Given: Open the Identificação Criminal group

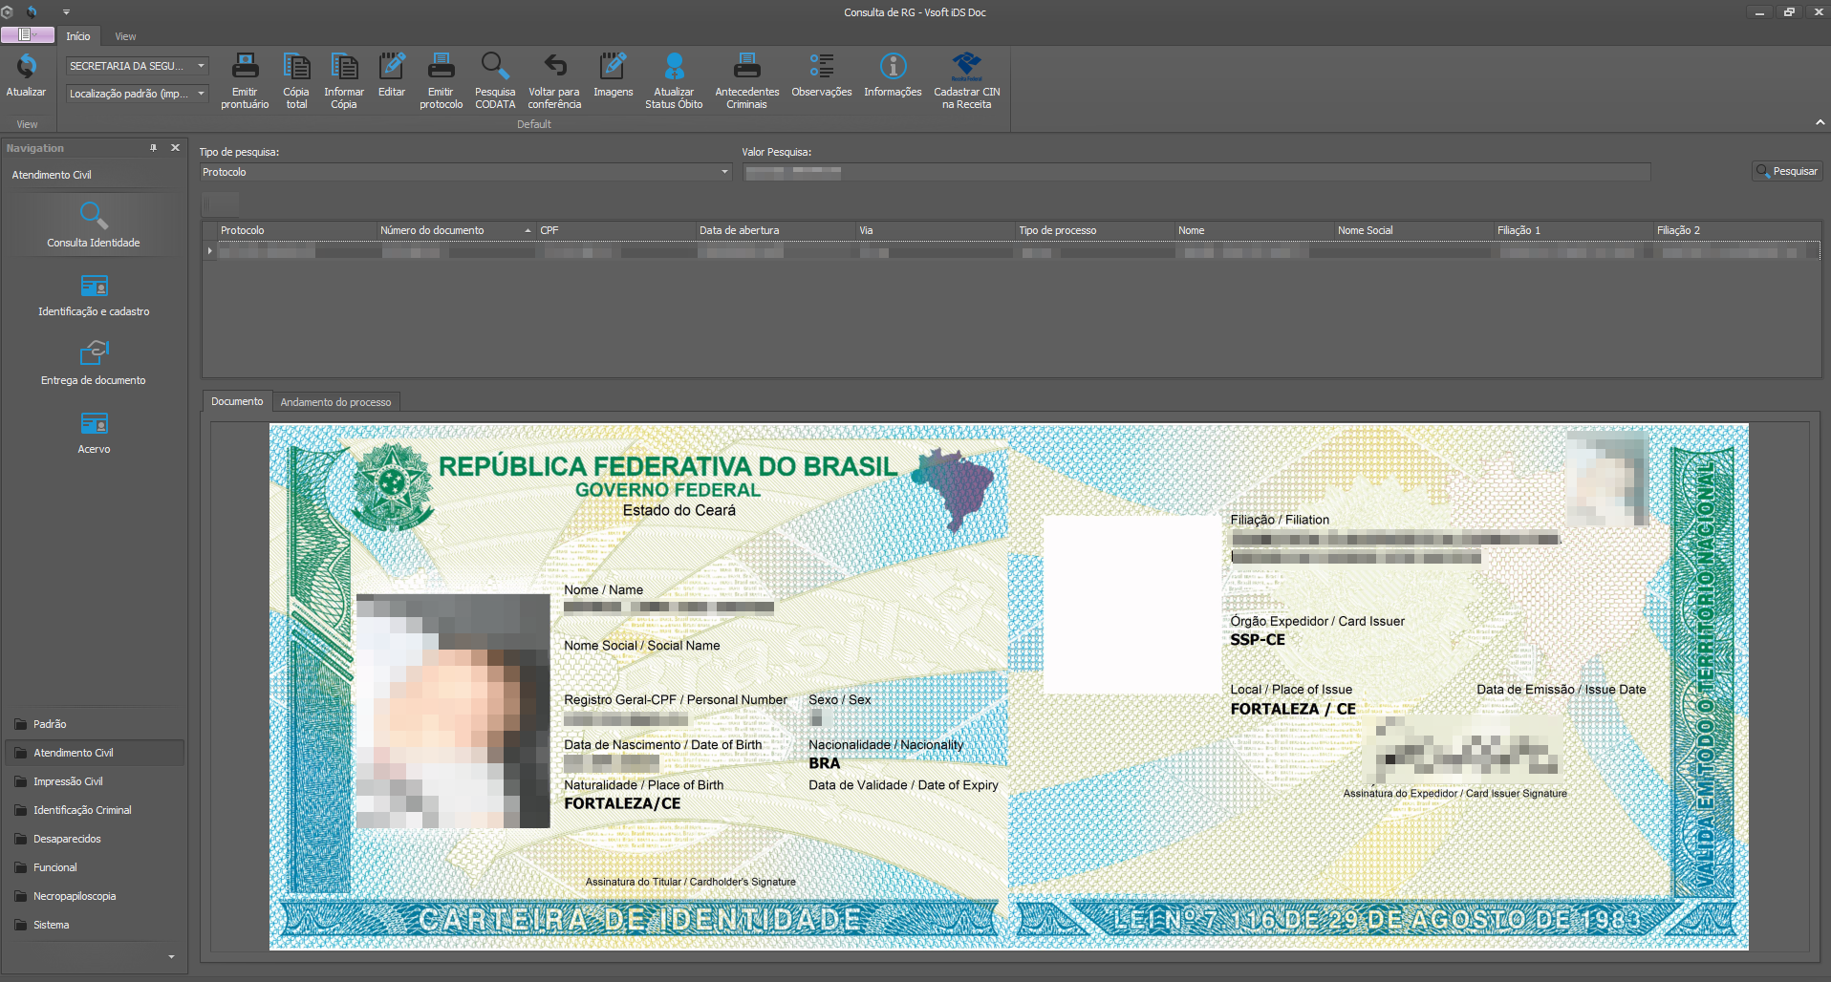Looking at the screenshot, I should (x=82, y=810).
